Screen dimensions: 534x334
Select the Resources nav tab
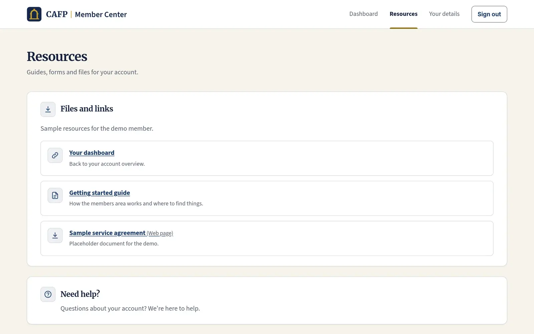coord(404,14)
